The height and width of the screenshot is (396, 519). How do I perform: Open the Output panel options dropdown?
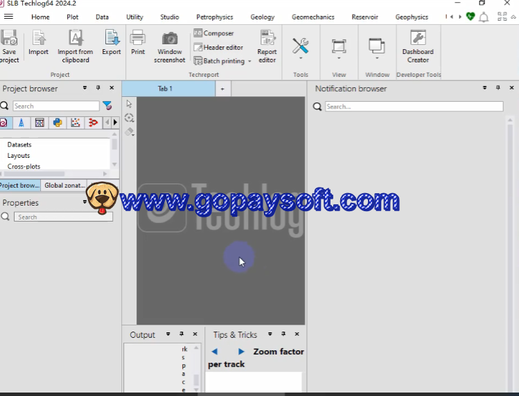(168, 334)
